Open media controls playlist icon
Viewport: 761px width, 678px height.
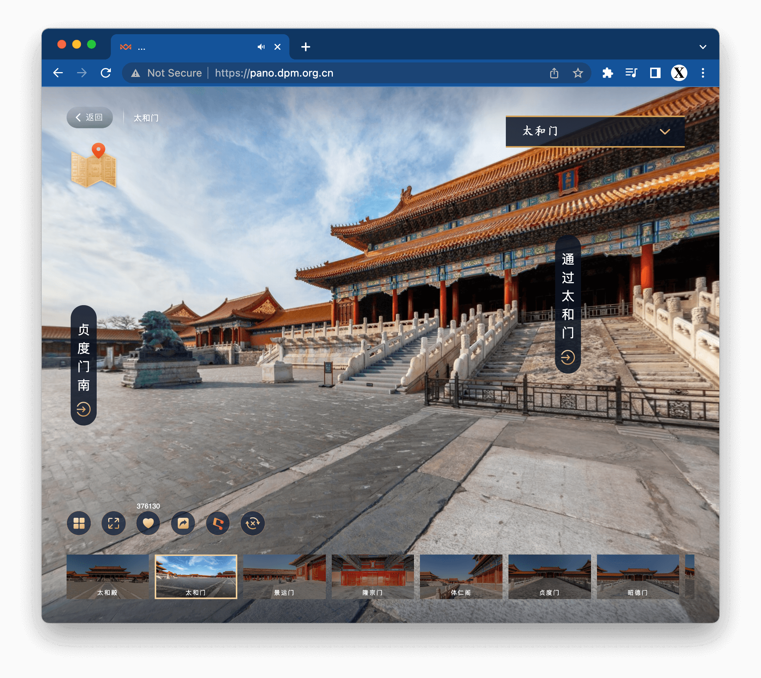(631, 73)
